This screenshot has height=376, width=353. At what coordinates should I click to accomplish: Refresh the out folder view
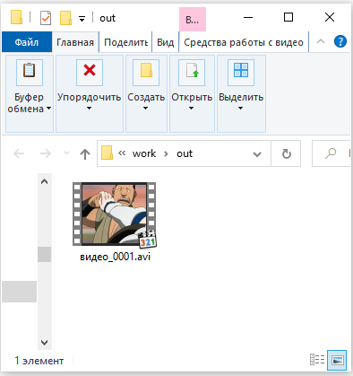(286, 153)
